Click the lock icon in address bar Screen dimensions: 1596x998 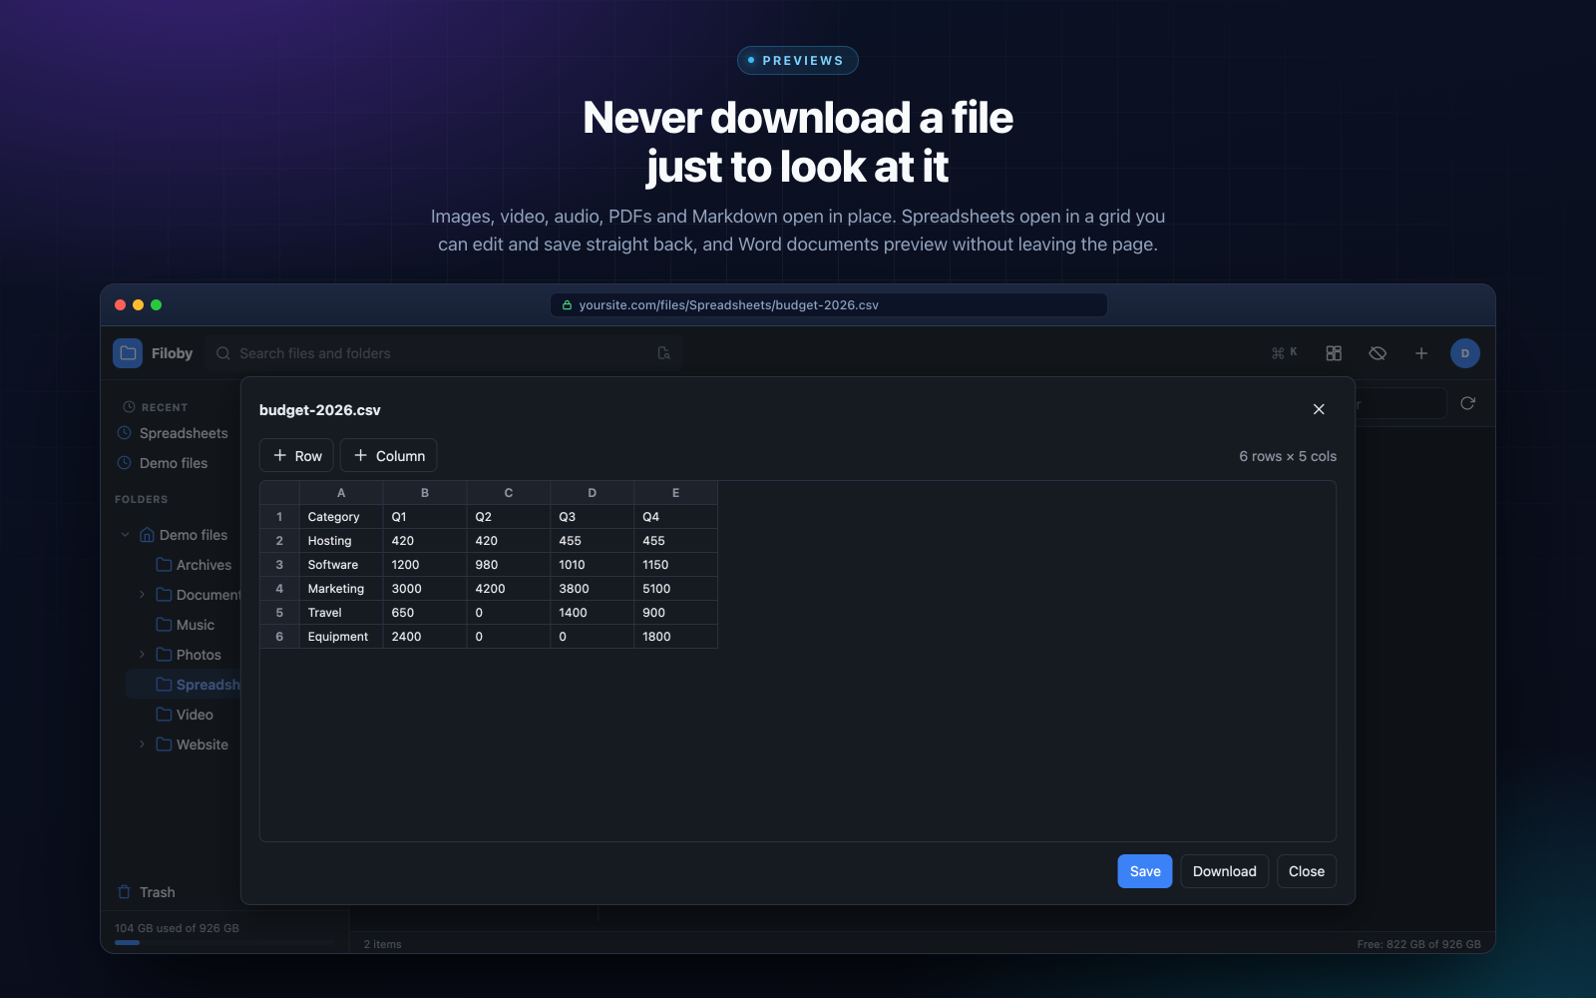[567, 305]
